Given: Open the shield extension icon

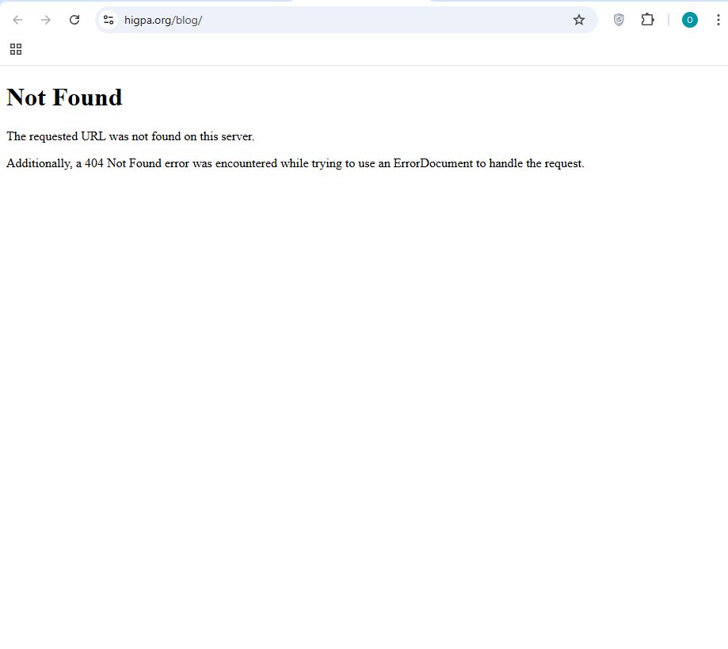Looking at the screenshot, I should 619,20.
